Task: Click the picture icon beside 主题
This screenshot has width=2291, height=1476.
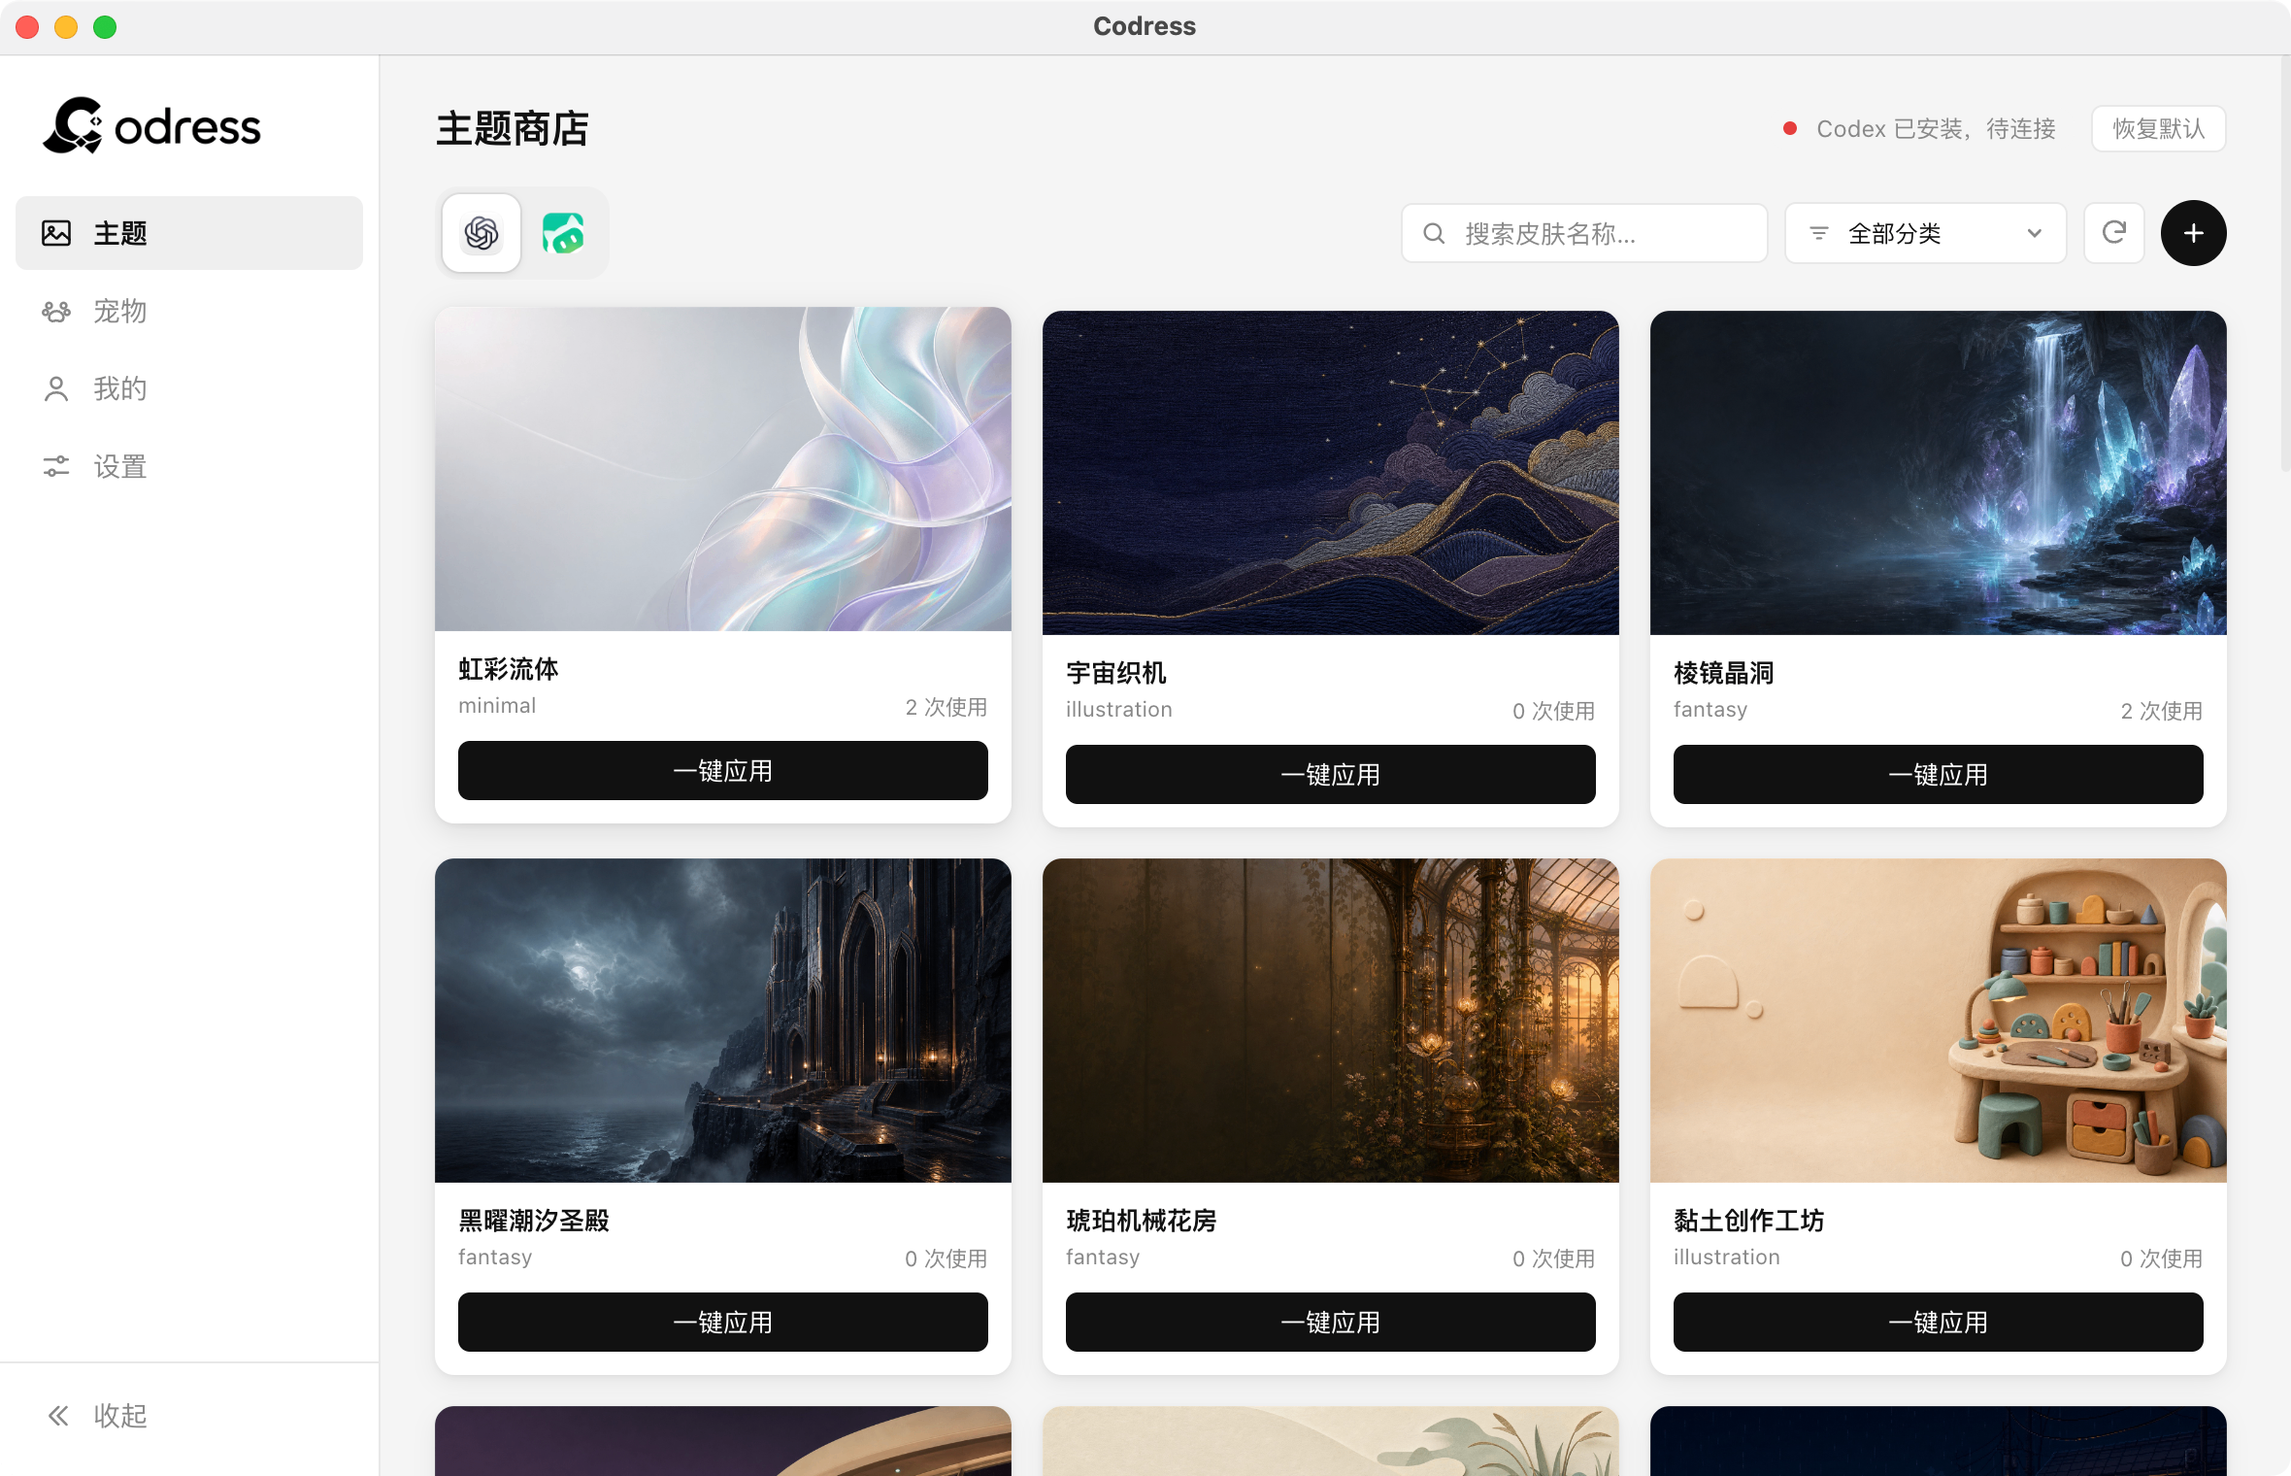Action: point(56,233)
